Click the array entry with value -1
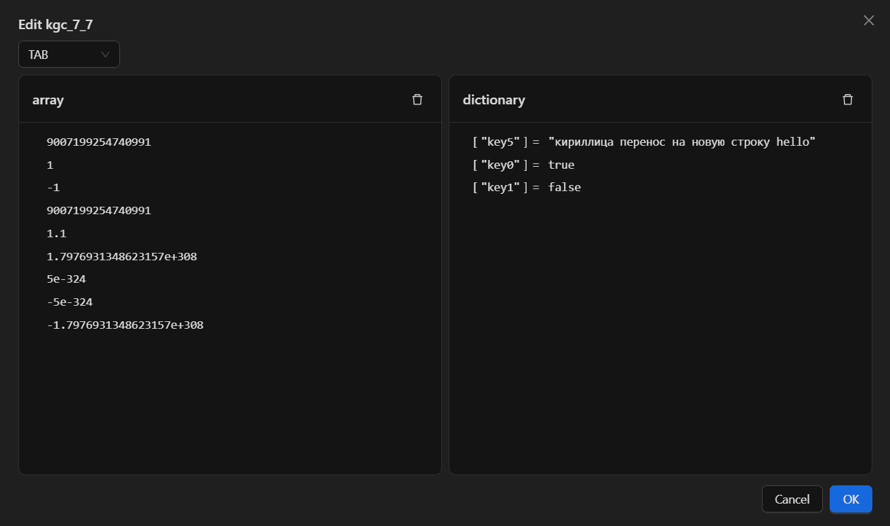 [53, 187]
